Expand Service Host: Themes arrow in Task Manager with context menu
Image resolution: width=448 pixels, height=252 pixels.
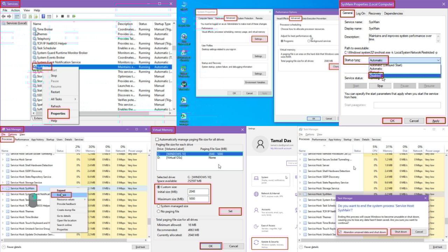(x=3, y=211)
